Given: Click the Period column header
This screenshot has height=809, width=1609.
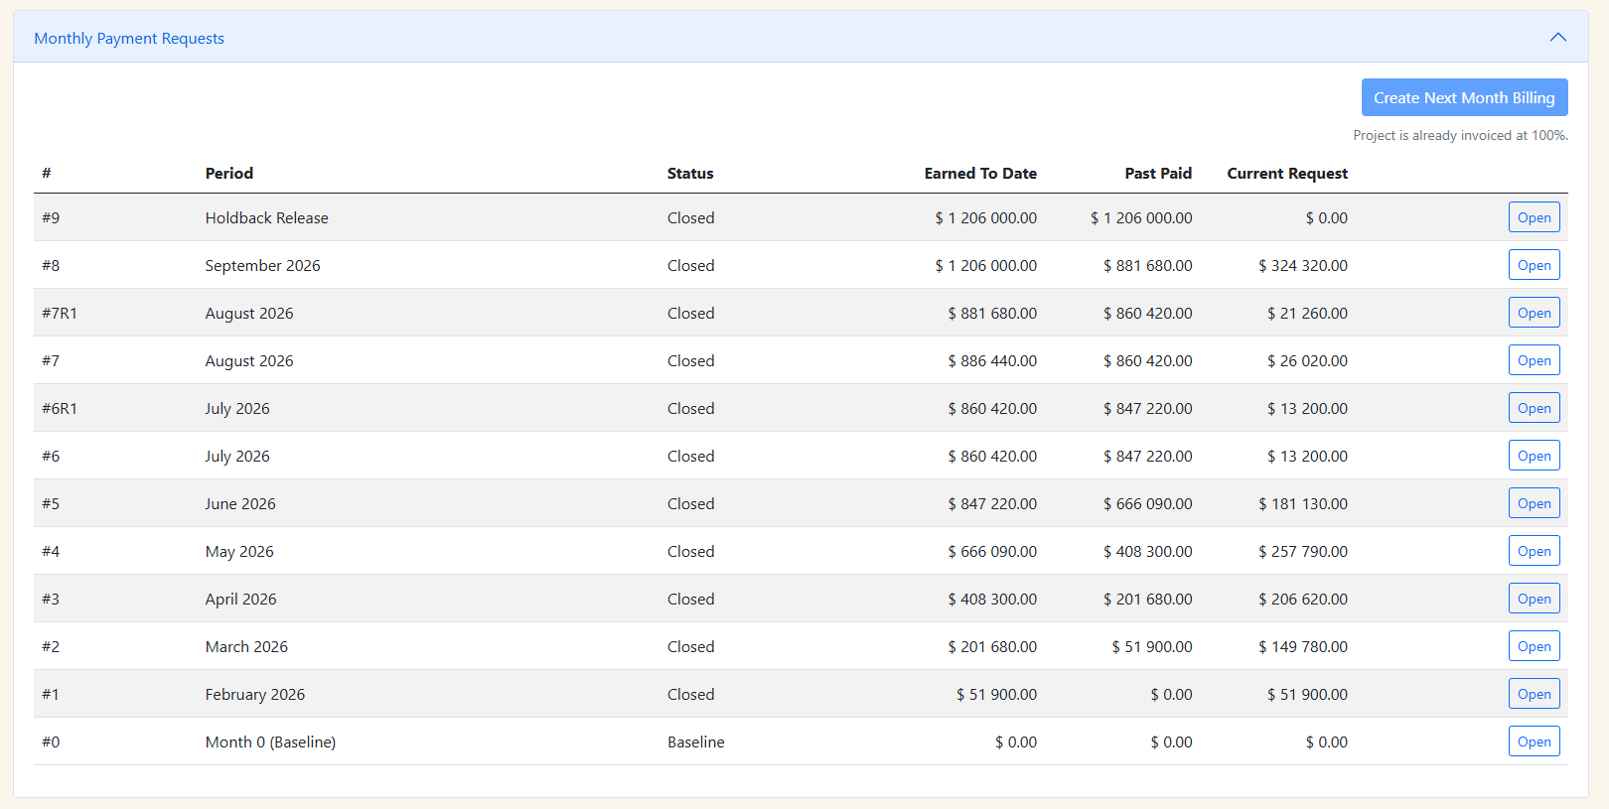Looking at the screenshot, I should click(x=228, y=174).
